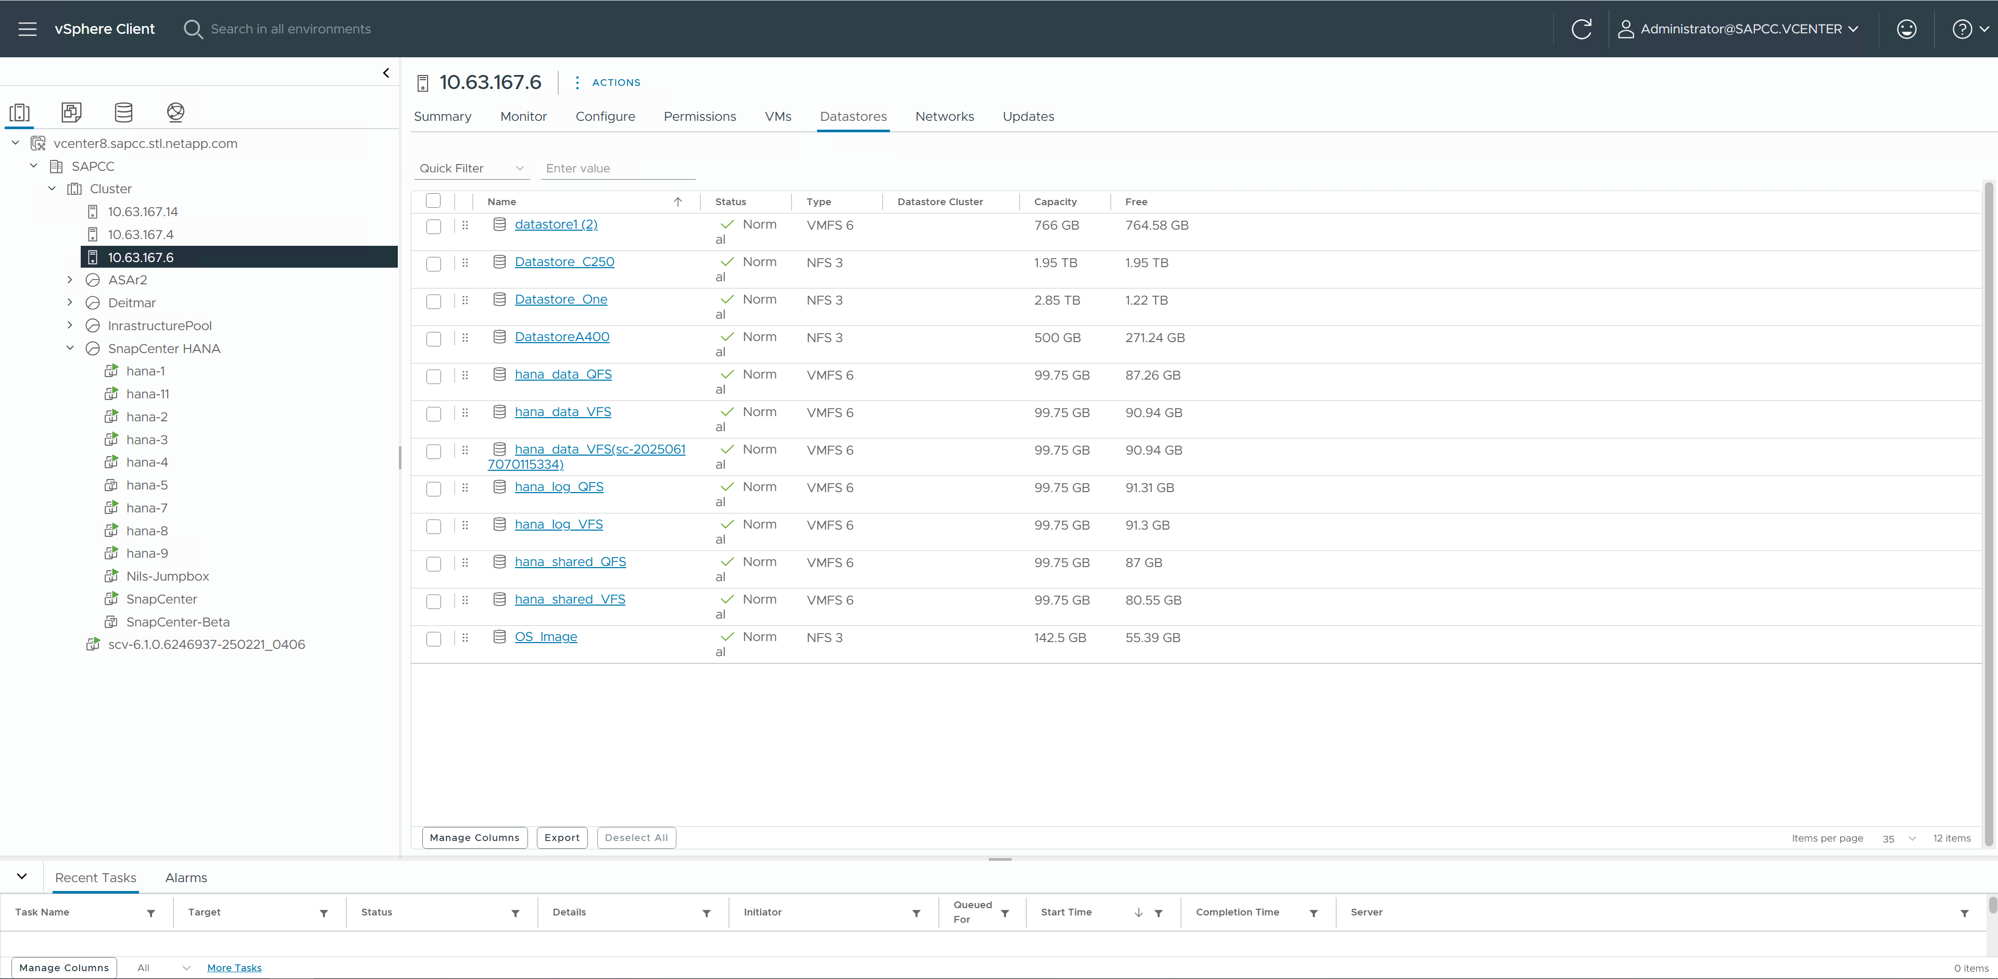Switch to the Alarms tab
The height and width of the screenshot is (979, 1998).
(x=186, y=877)
